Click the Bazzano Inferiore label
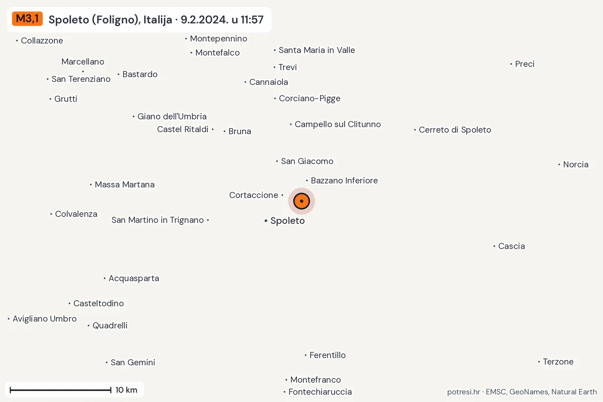The image size is (603, 402). click(344, 180)
